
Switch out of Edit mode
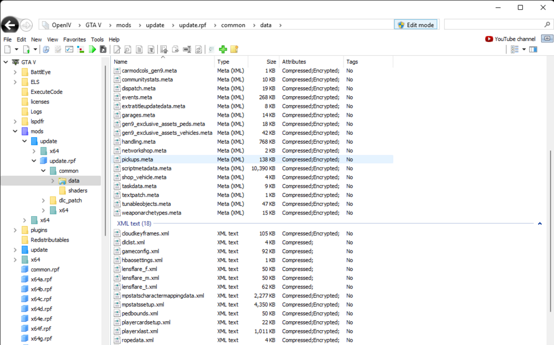[416, 24]
